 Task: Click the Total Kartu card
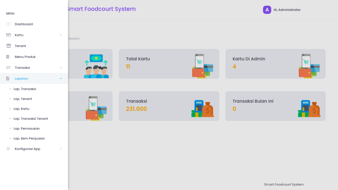pyautogui.click(x=169, y=64)
